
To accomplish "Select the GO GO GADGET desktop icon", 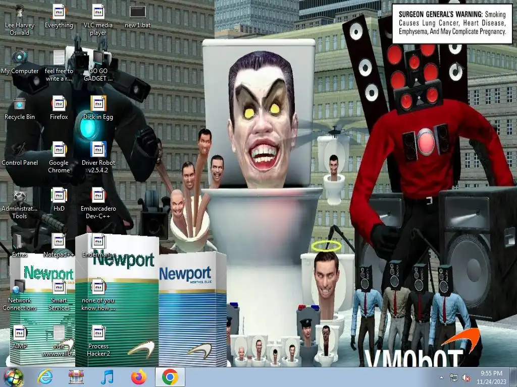I will tap(98, 66).
